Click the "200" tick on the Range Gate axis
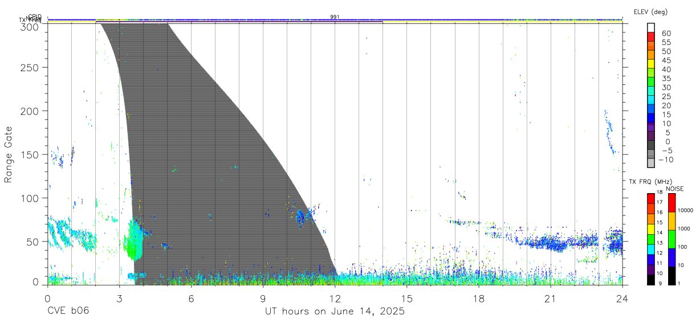The image size is (700, 323). coord(30,111)
